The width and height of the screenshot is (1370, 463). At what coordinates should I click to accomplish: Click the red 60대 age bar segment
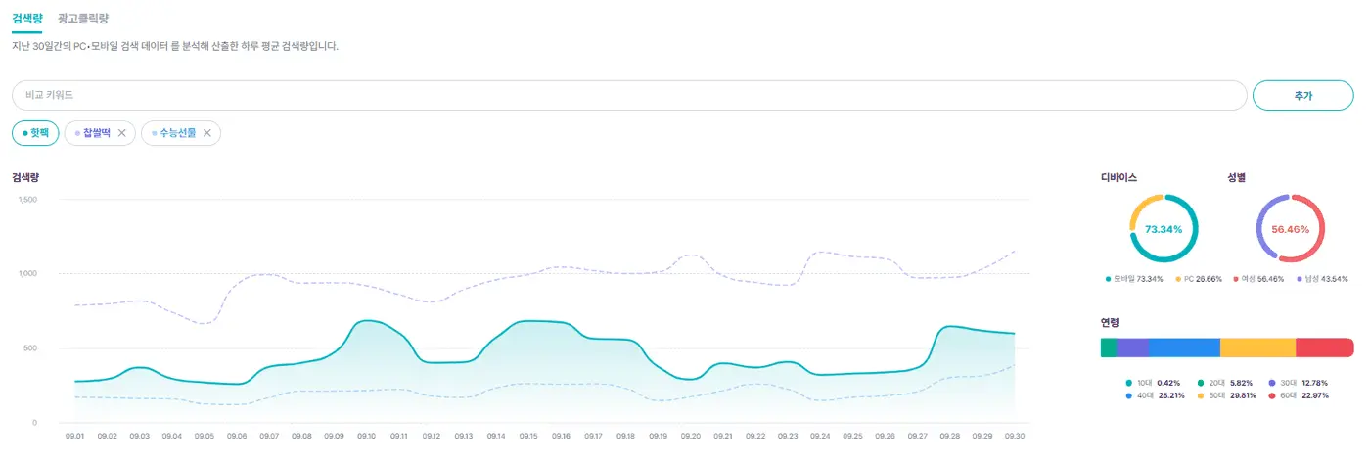point(1325,347)
